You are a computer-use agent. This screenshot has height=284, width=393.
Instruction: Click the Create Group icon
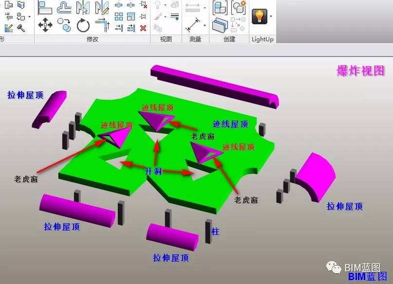(239, 7)
